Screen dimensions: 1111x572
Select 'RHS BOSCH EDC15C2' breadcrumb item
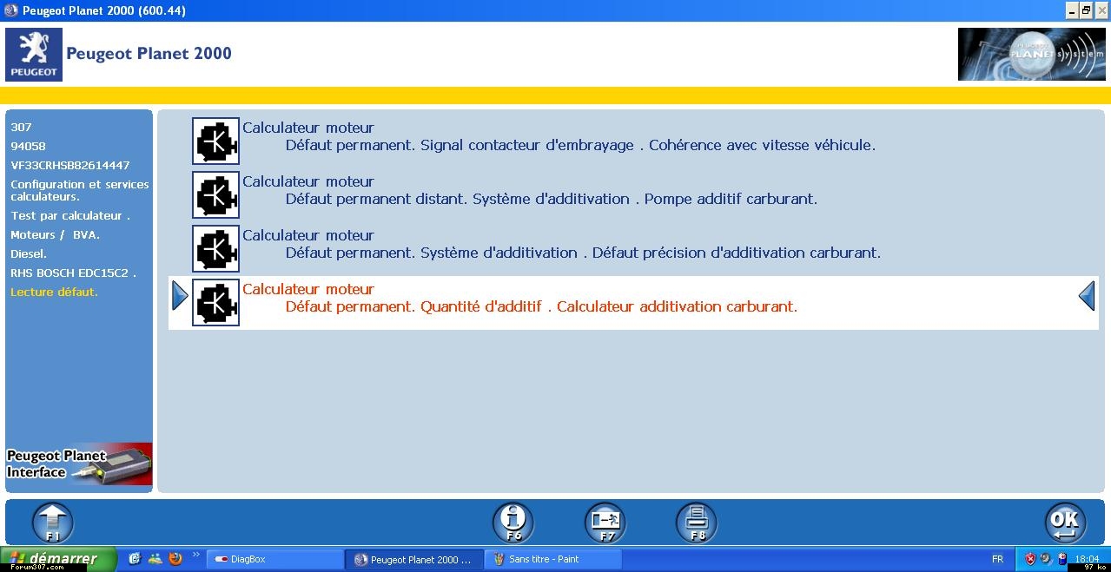pos(73,273)
